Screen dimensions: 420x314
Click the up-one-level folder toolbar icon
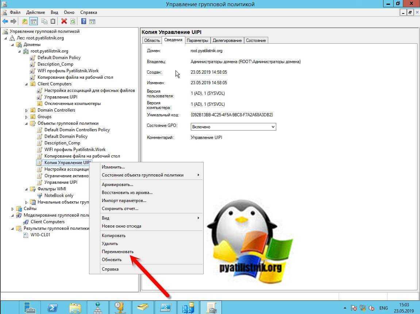click(25, 22)
